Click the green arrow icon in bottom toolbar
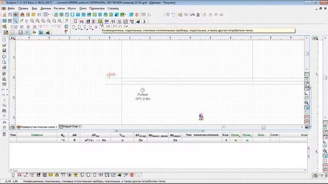 tap(119, 175)
